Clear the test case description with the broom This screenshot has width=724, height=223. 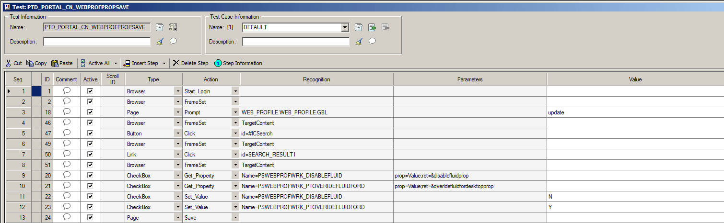(358, 42)
